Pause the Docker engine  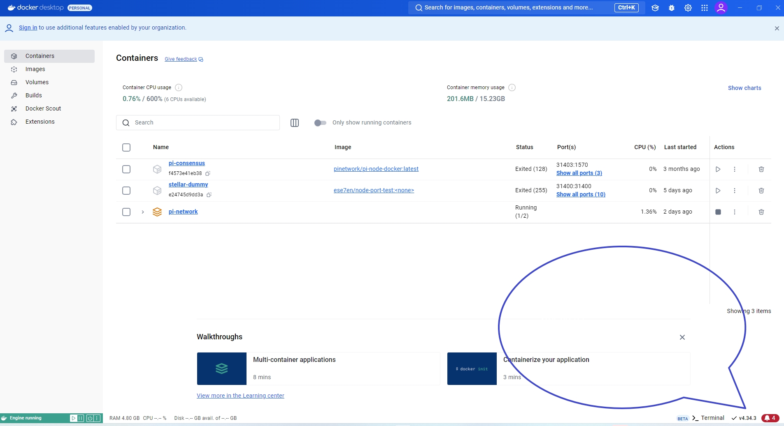[81, 418]
